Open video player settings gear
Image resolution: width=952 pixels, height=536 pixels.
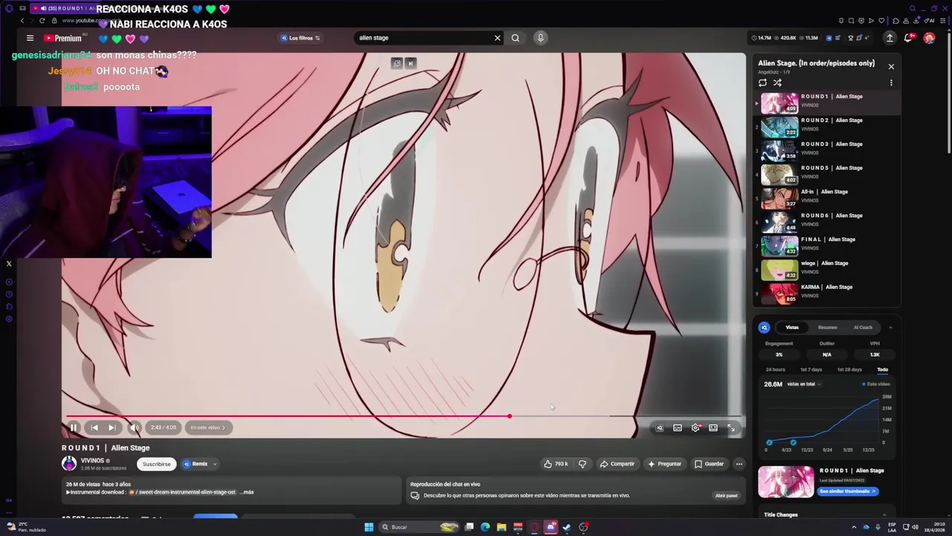(695, 427)
